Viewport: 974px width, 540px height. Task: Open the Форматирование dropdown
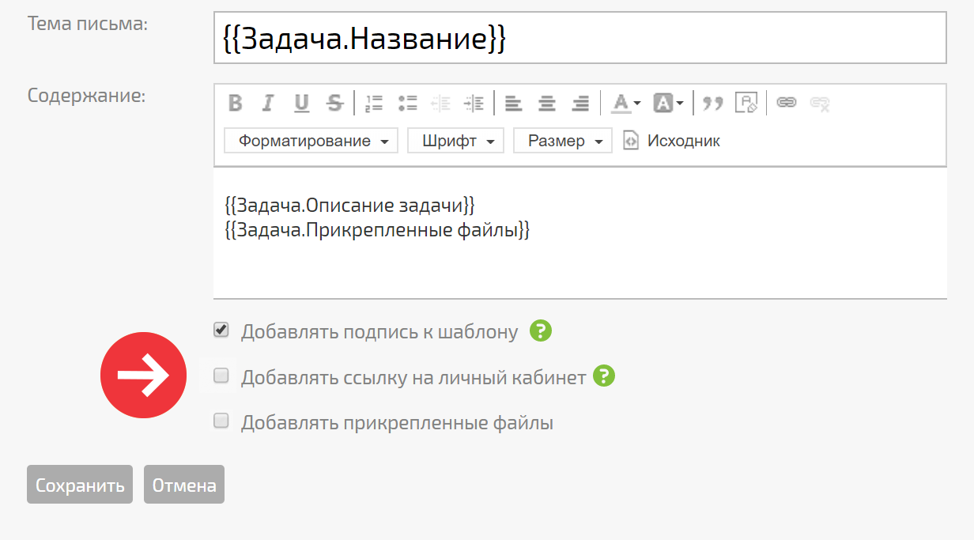pyautogui.click(x=311, y=141)
